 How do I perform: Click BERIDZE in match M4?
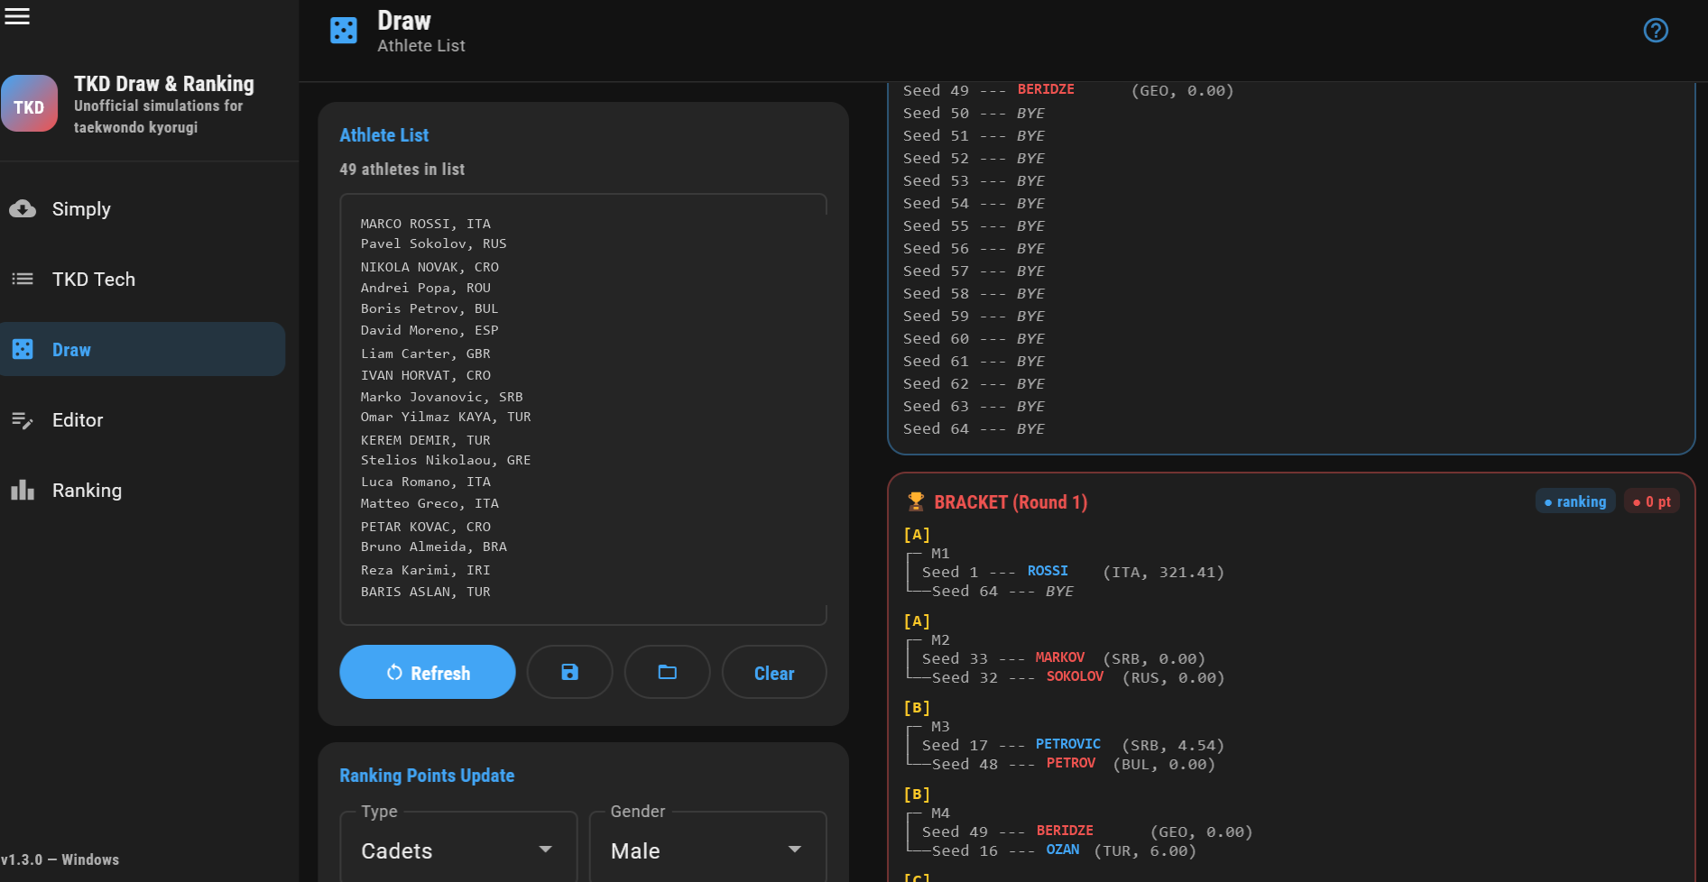1065,831
